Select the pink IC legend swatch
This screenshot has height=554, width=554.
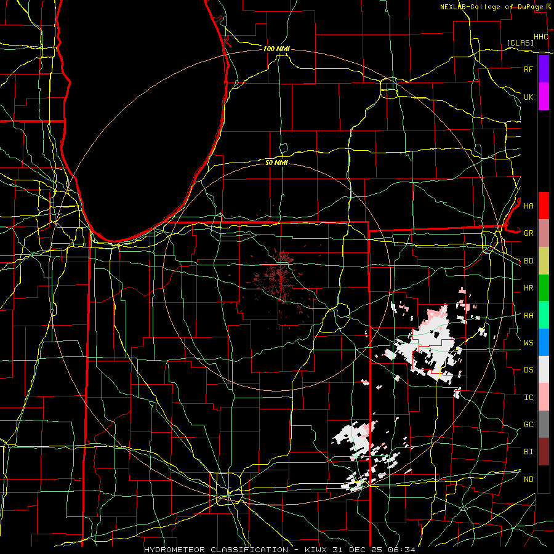coord(544,397)
